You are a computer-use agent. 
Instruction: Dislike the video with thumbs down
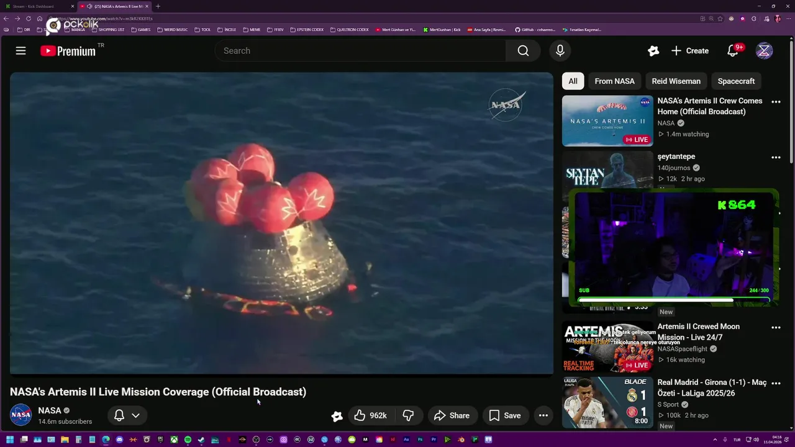[x=408, y=415]
